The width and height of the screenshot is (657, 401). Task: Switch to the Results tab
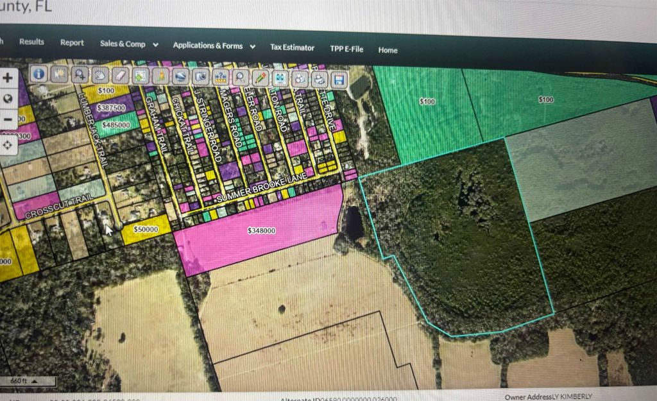(31, 42)
